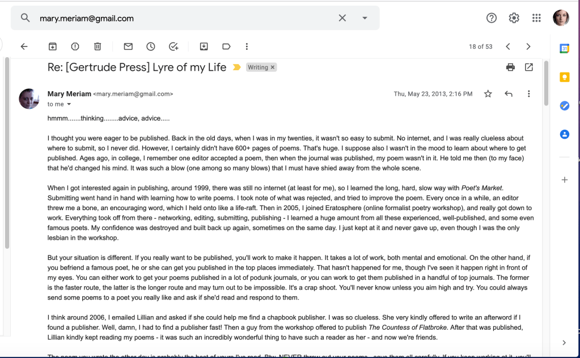This screenshot has height=358, width=580.
Task: Go back to the email list
Action: tap(24, 46)
